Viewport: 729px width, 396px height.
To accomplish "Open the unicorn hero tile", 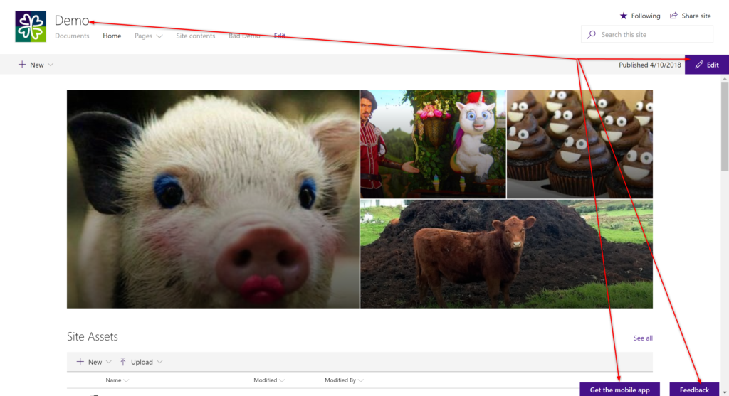I will 433,144.
